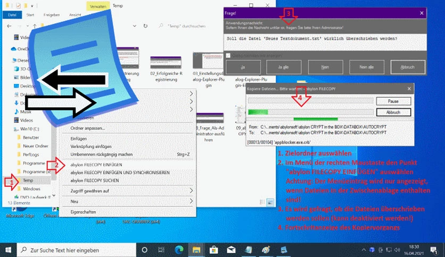Screen dimensions: 445x257
Task: Open the Datei ribbon tab
Action: point(12,15)
